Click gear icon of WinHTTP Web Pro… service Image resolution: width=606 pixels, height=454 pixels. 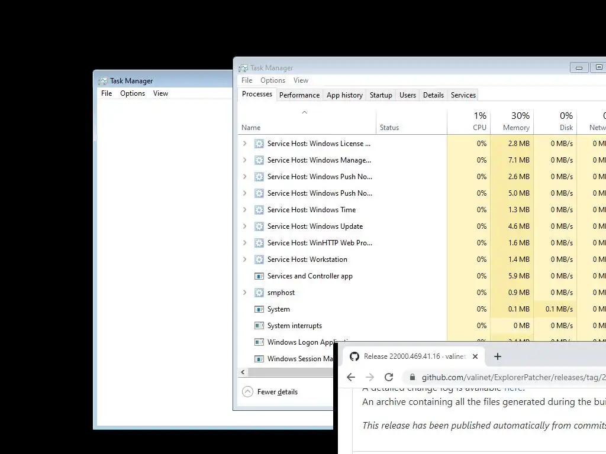point(259,243)
